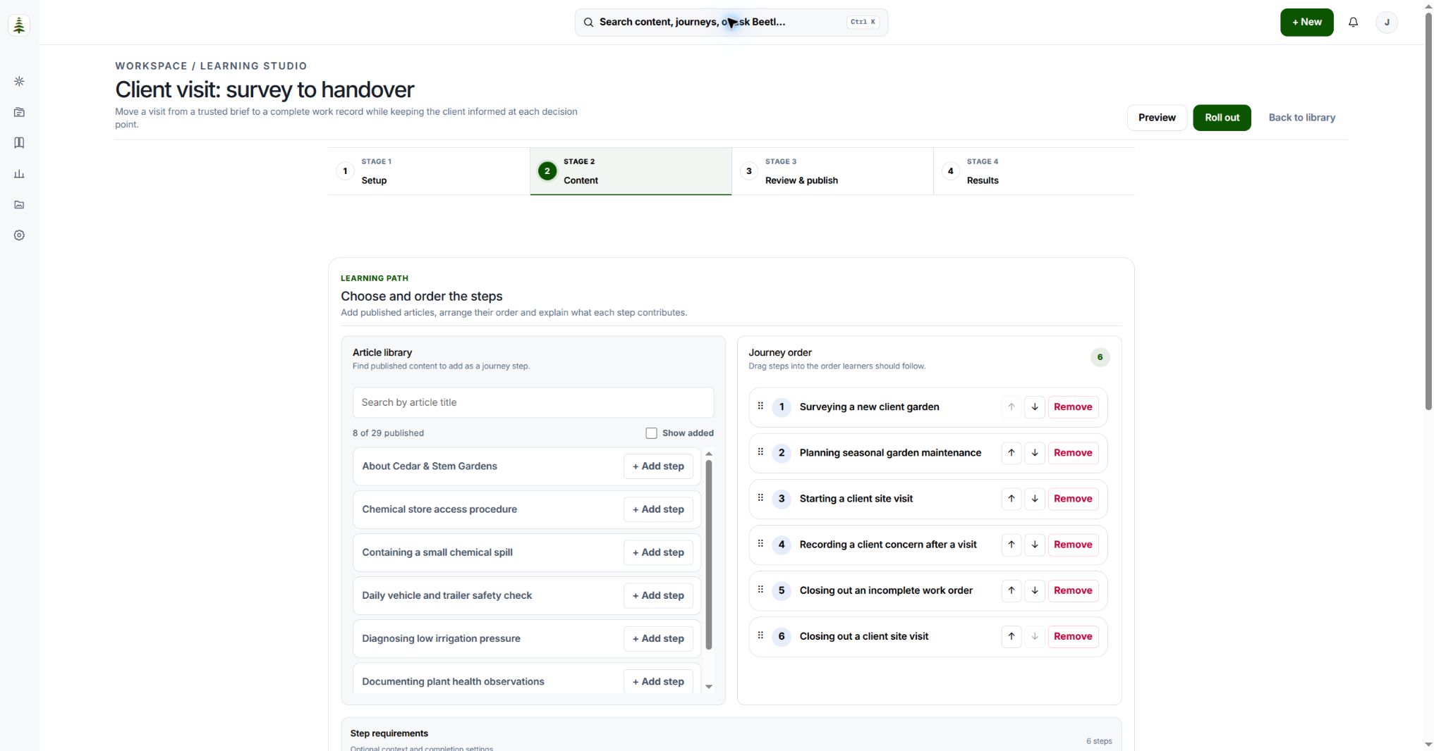Viewport: 1434px width, 751px height.
Task: Move 'Starting a client site visit' down
Action: pos(1035,499)
